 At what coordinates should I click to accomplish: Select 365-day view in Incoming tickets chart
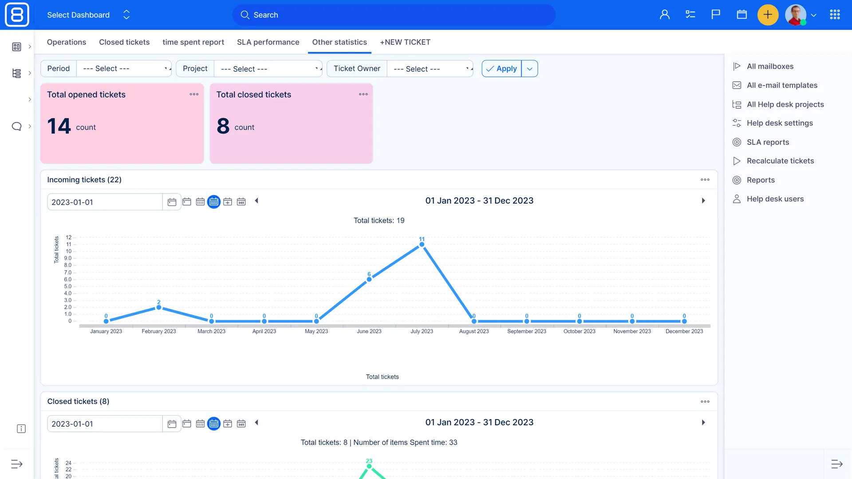pos(241,202)
